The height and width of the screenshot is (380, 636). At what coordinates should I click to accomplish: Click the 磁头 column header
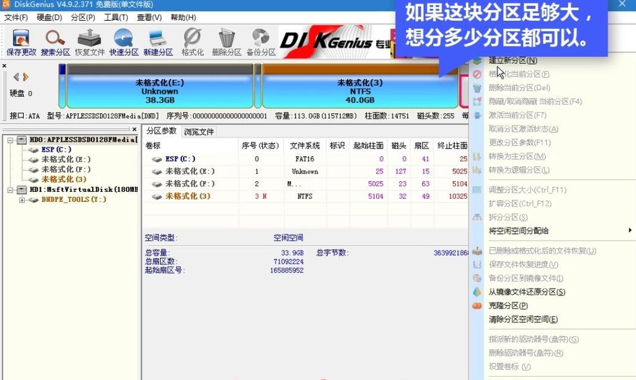pyautogui.click(x=399, y=145)
